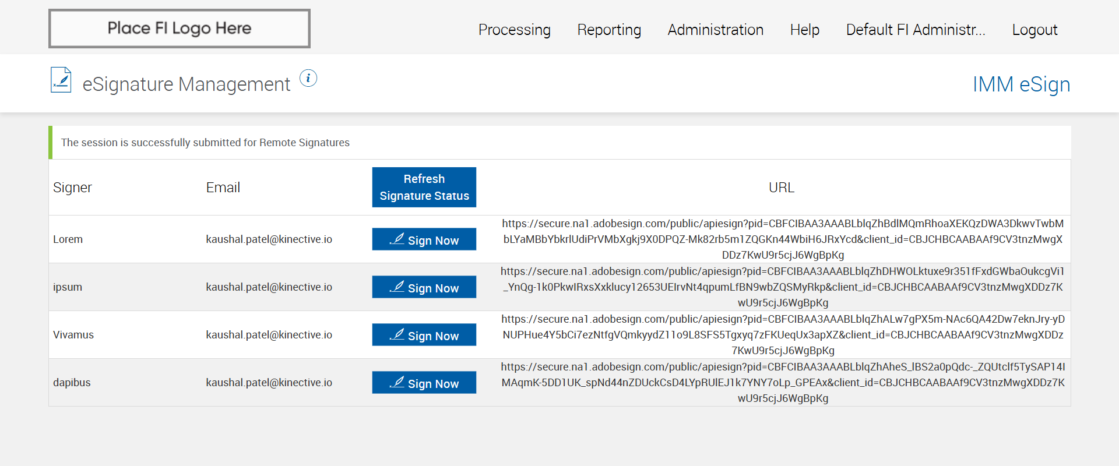1119x466 pixels.
Task: Open the Administration menu
Action: click(715, 30)
